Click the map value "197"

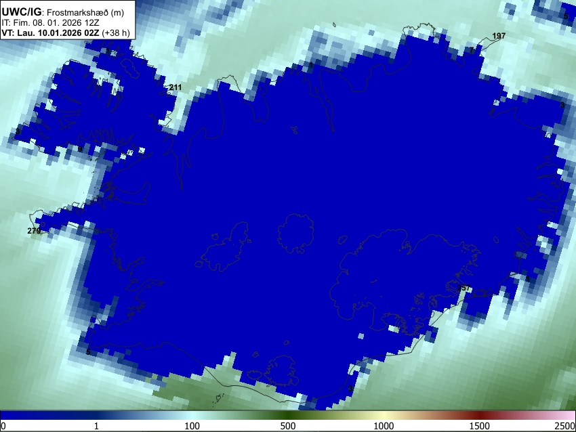tap(499, 36)
